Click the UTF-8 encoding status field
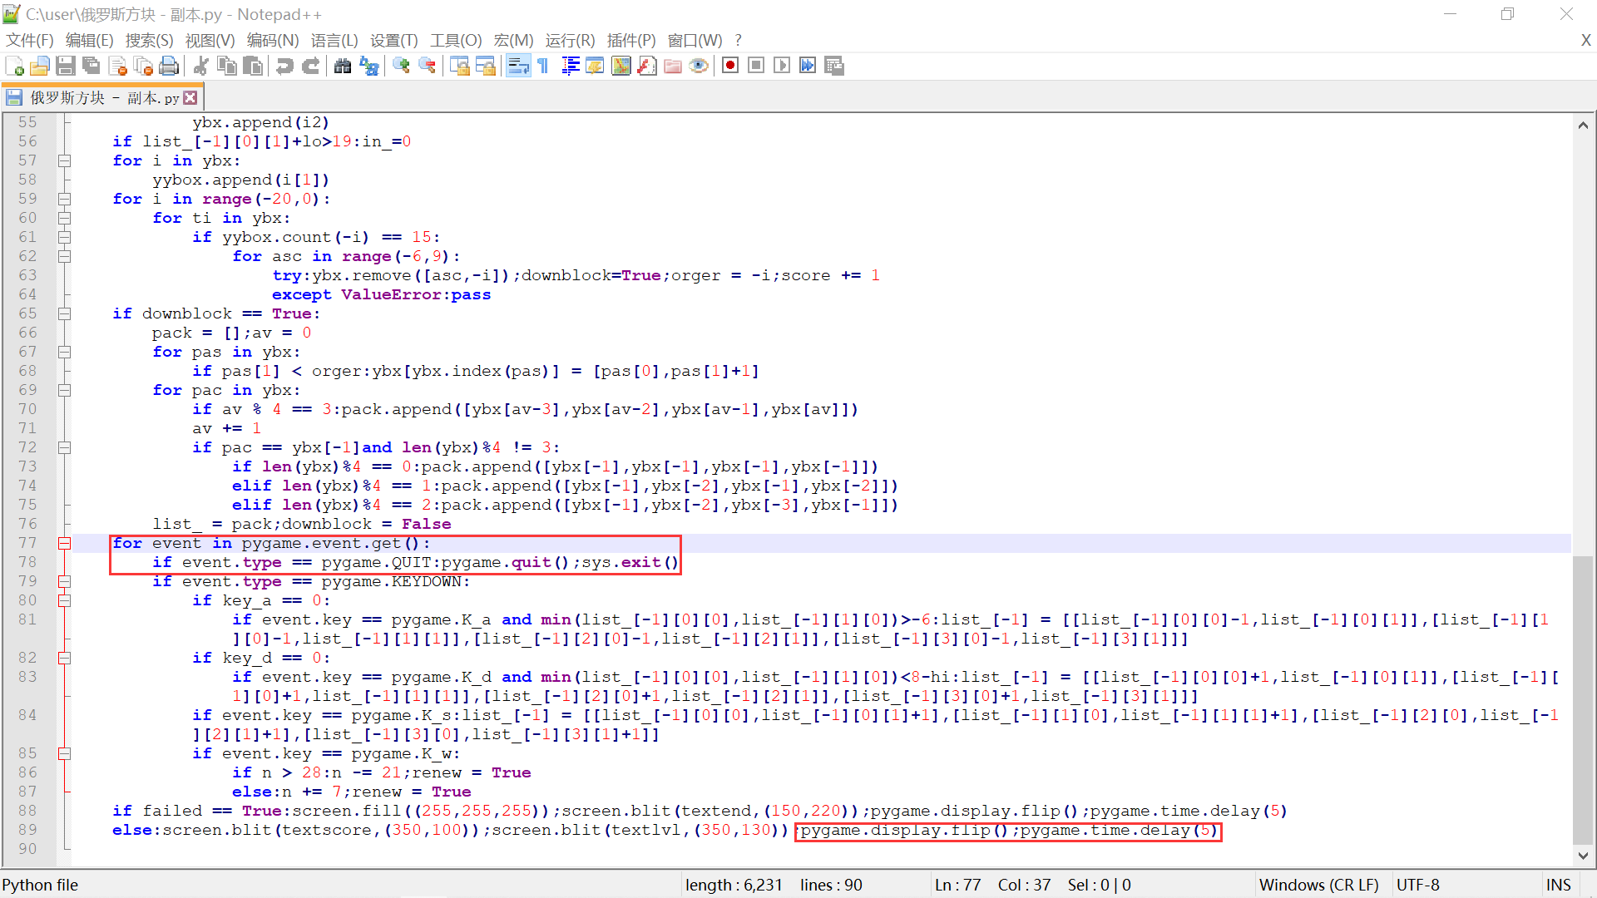The width and height of the screenshot is (1597, 898). [1418, 886]
